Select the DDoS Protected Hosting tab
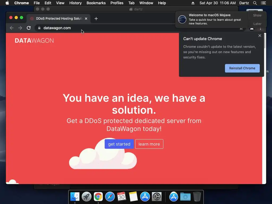Image resolution: width=272 pixels, height=204 pixels. point(58,19)
